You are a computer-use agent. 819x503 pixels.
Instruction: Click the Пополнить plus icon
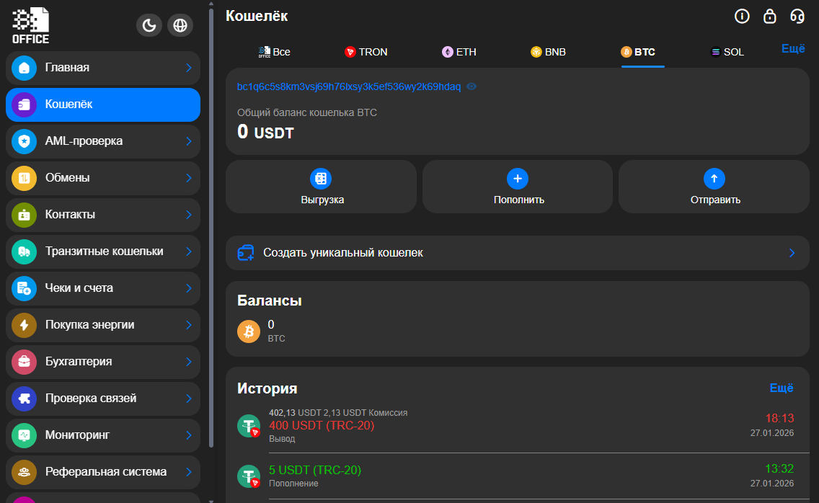click(518, 178)
